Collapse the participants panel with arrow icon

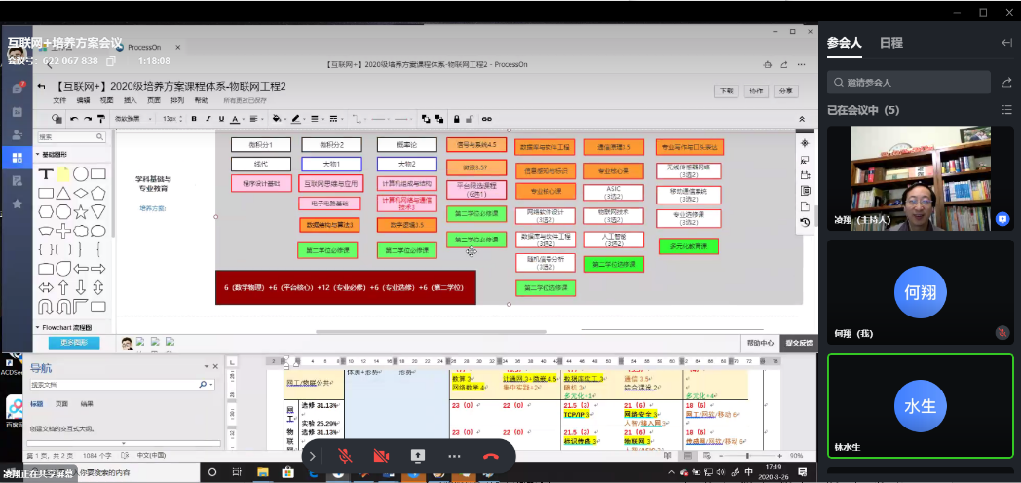[1006, 43]
